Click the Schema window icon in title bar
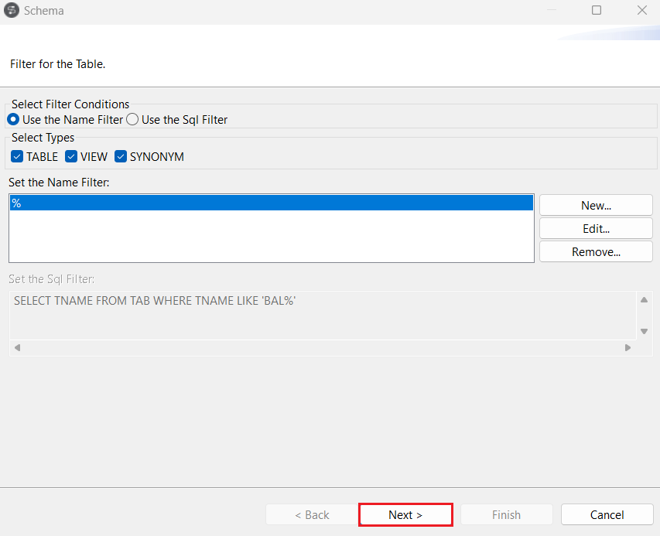 pos(12,11)
